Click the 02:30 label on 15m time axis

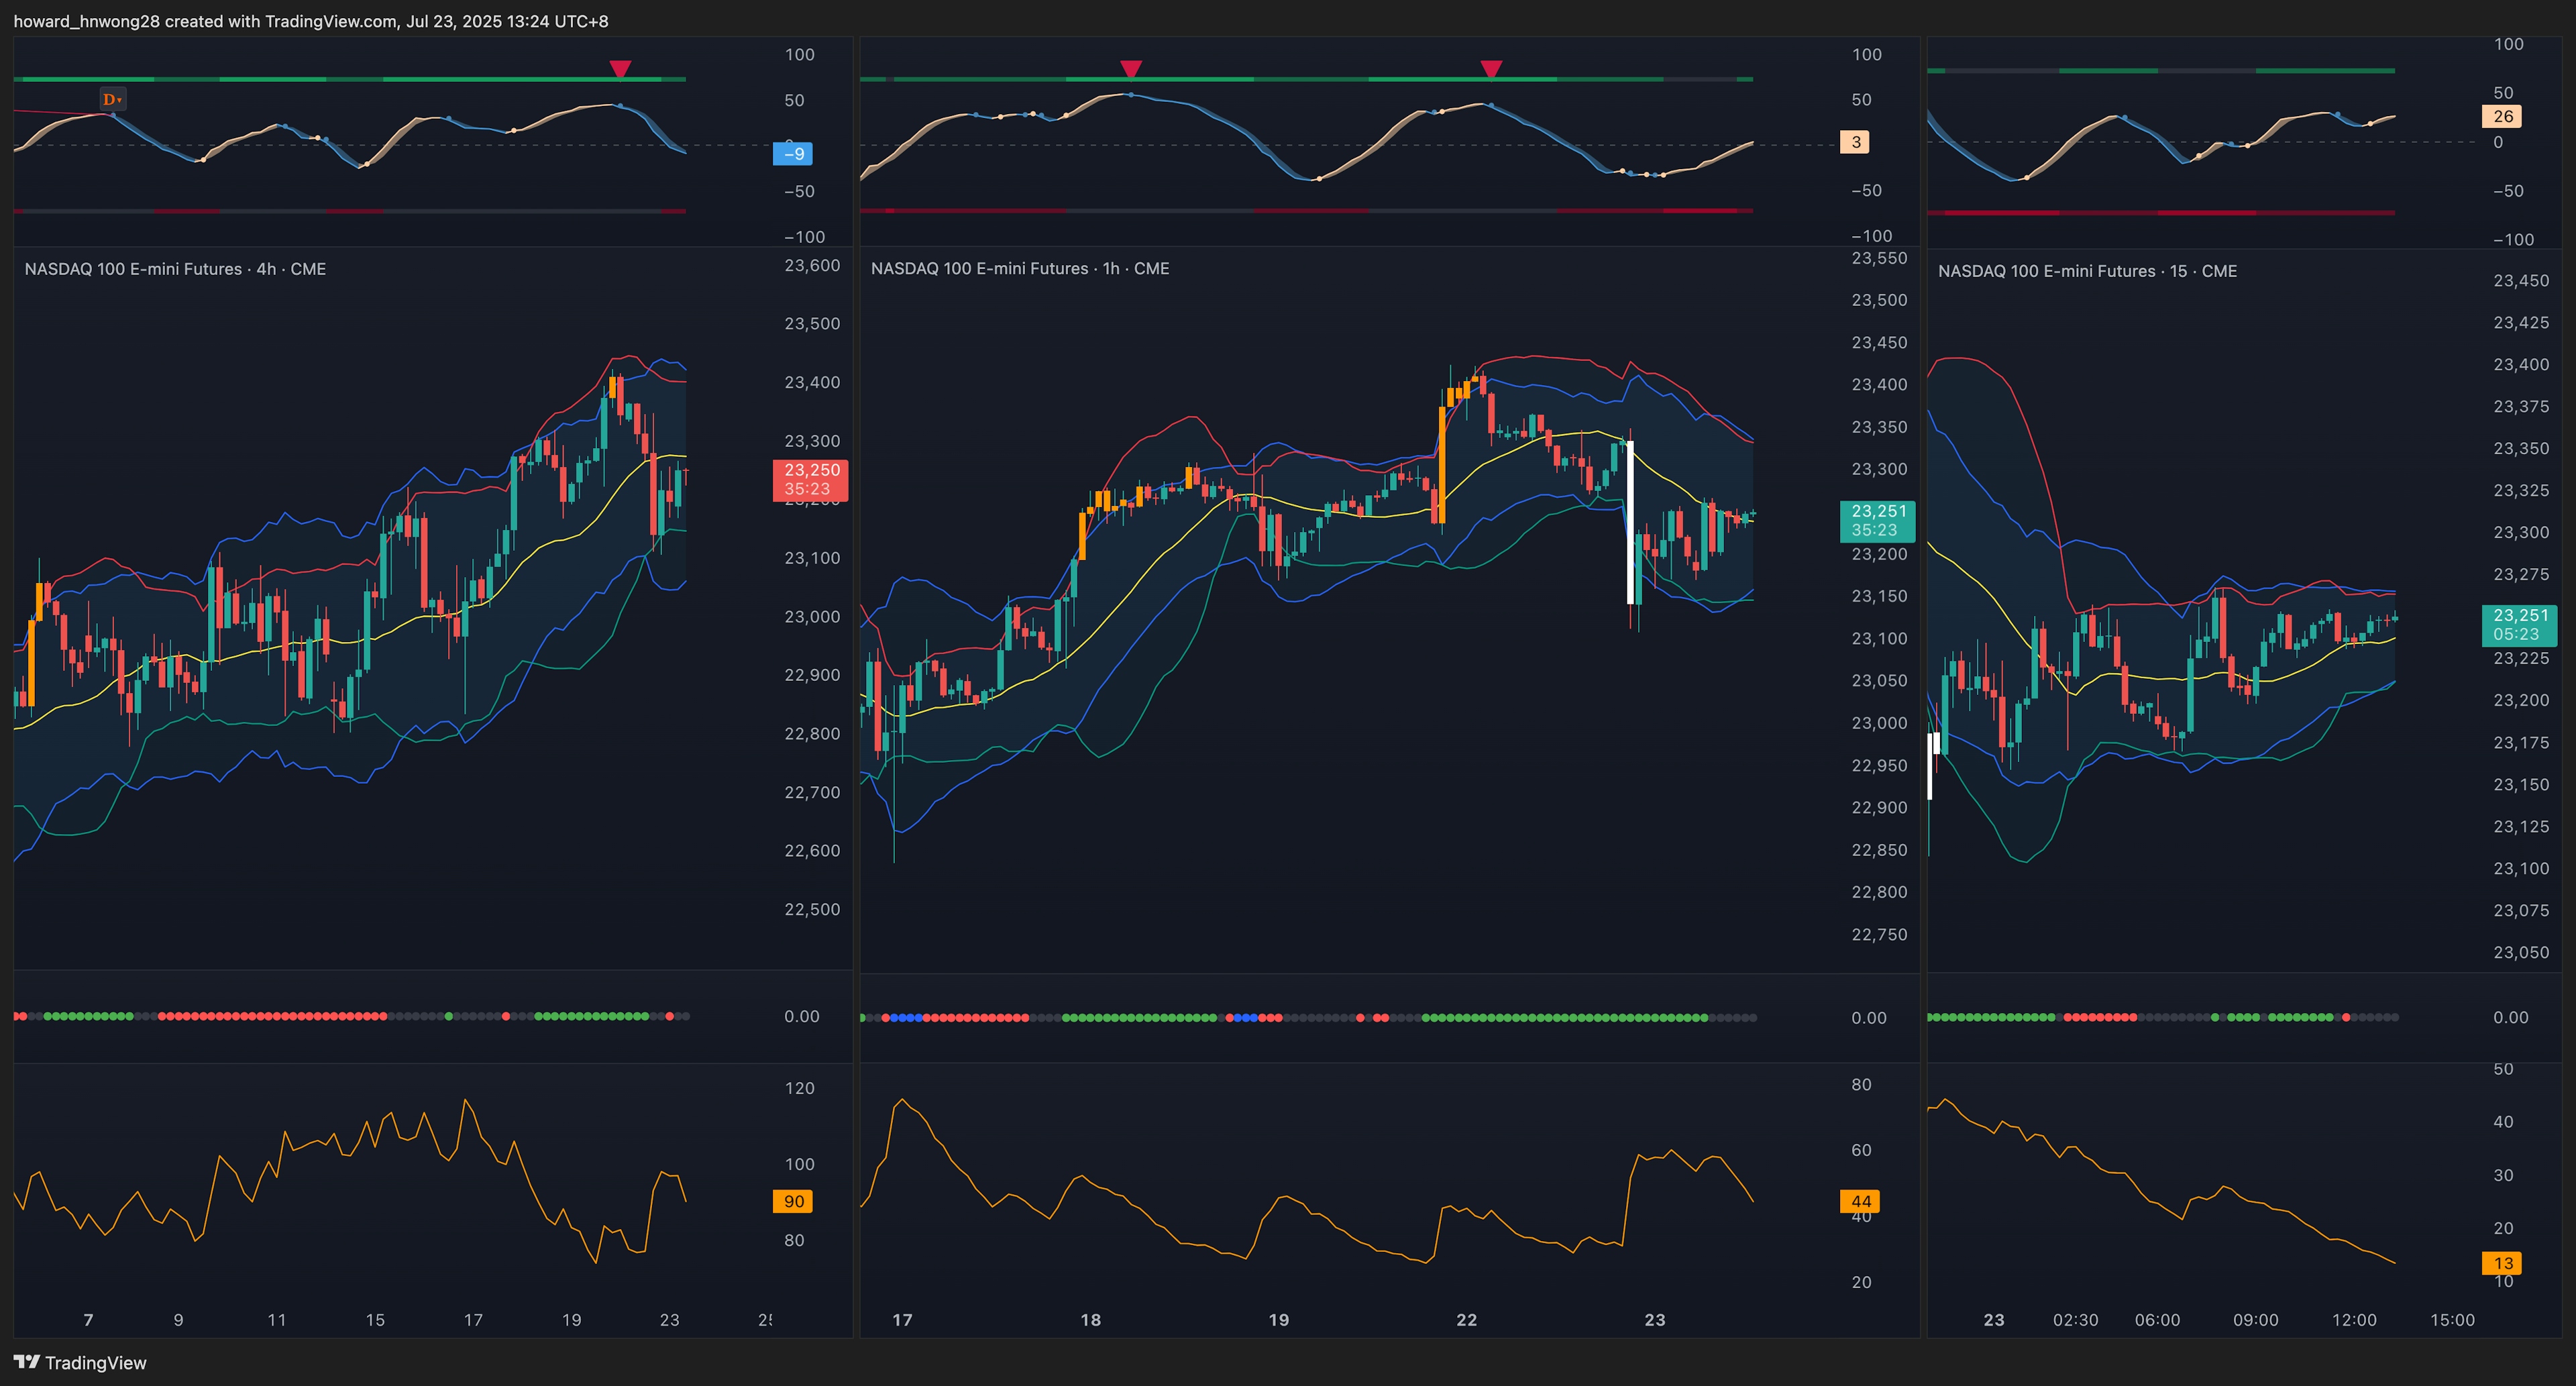(x=2076, y=1320)
